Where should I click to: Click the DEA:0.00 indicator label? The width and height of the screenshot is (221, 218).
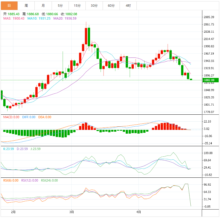click(x=45, y=117)
